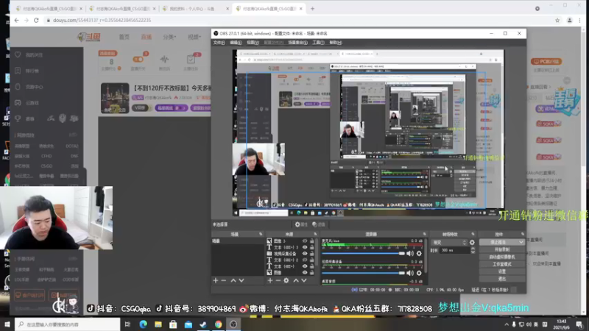
Task: Pop out the 来源 dock panel
Action: [x=315, y=234]
